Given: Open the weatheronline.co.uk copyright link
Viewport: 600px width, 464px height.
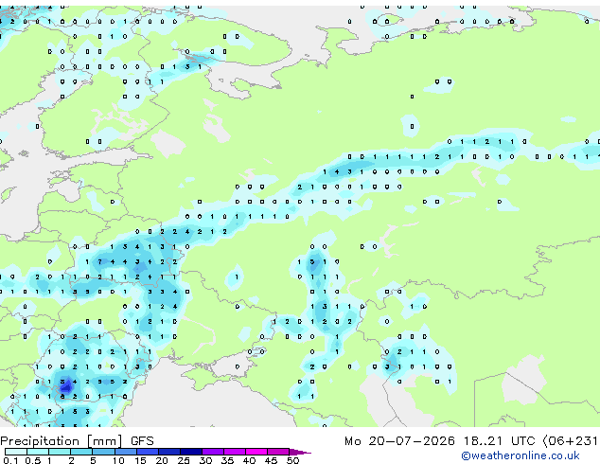Looking at the screenshot, I should pos(521,455).
